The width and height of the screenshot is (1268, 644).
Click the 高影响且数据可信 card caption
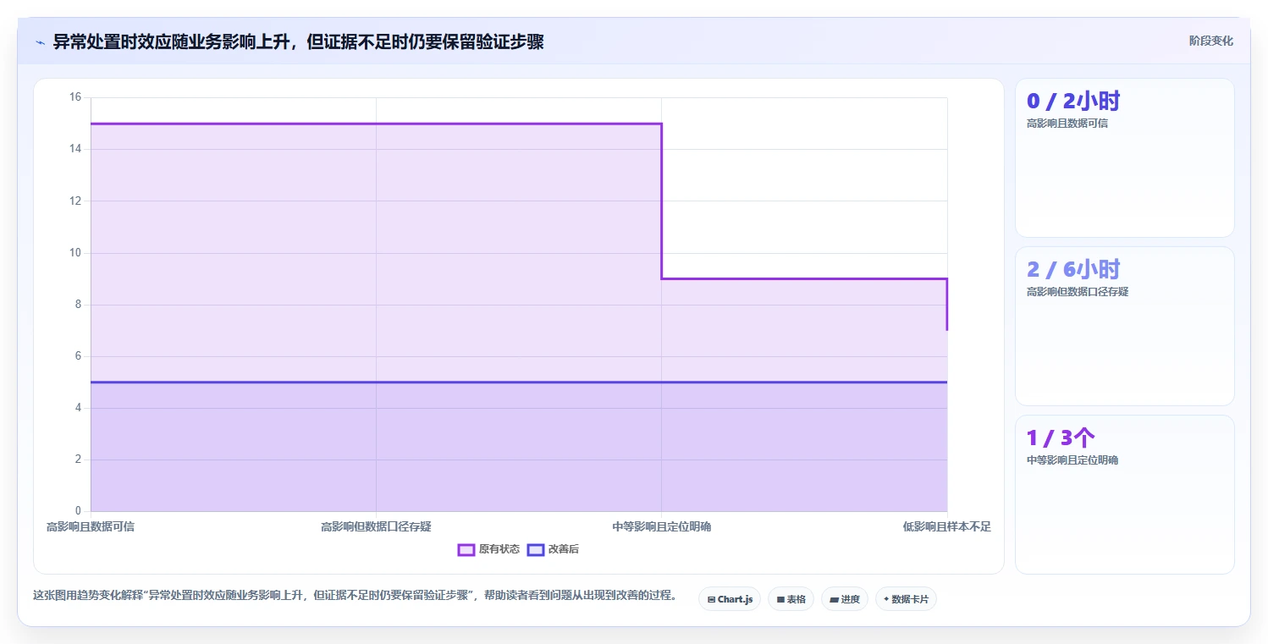click(x=1067, y=124)
